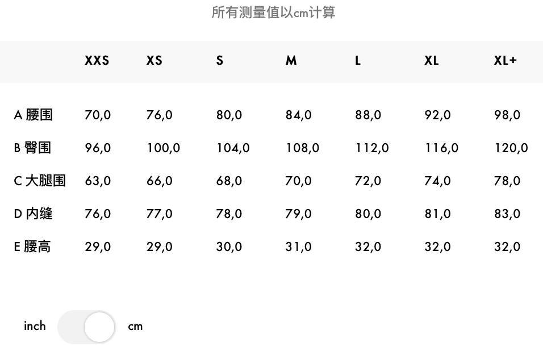543x351 pixels.
Task: Select the L size column header
Action: (x=358, y=61)
